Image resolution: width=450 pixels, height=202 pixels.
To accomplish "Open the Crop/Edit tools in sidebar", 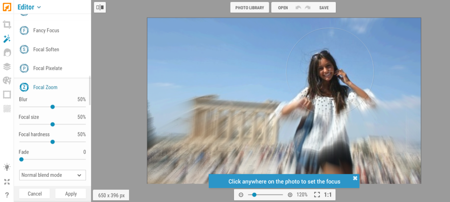I will pyautogui.click(x=7, y=25).
